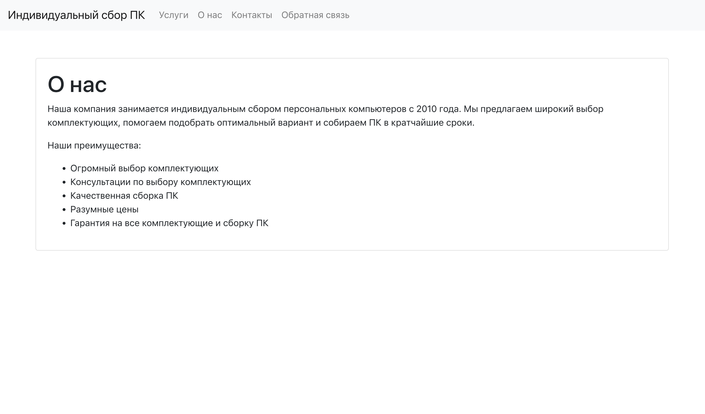Image resolution: width=705 pixels, height=414 pixels.
Task: Click the navigation bar background
Action: (x=511, y=15)
